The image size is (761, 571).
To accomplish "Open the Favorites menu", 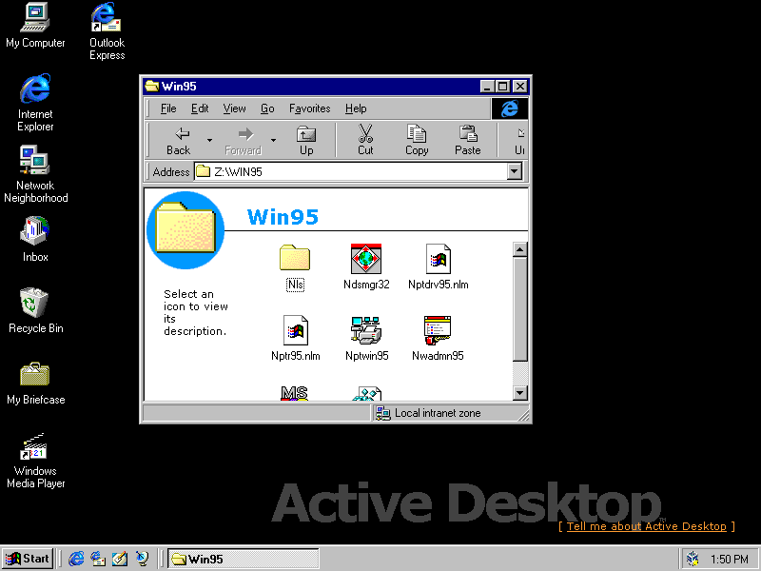I will (310, 108).
